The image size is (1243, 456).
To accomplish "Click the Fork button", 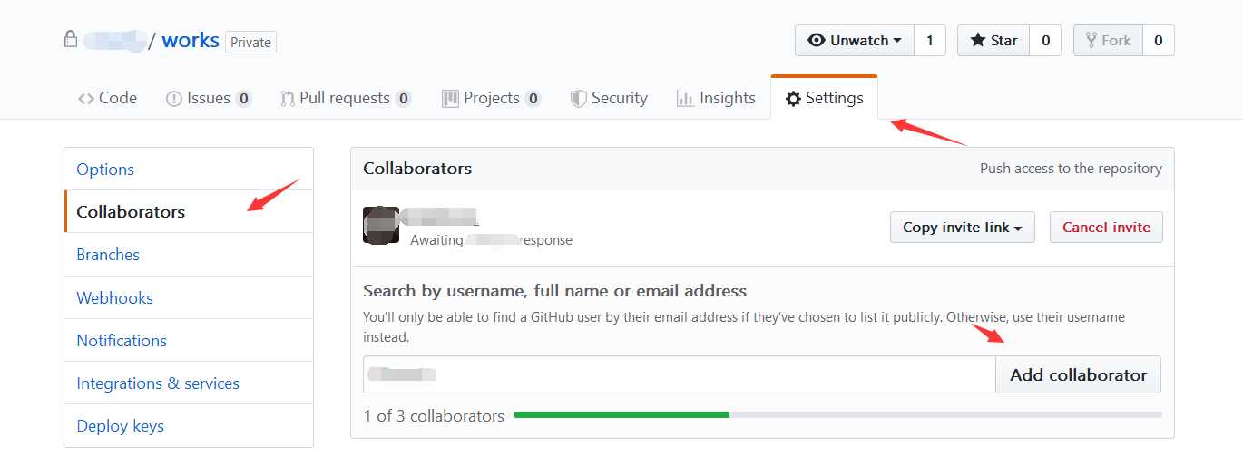I will click(1108, 41).
